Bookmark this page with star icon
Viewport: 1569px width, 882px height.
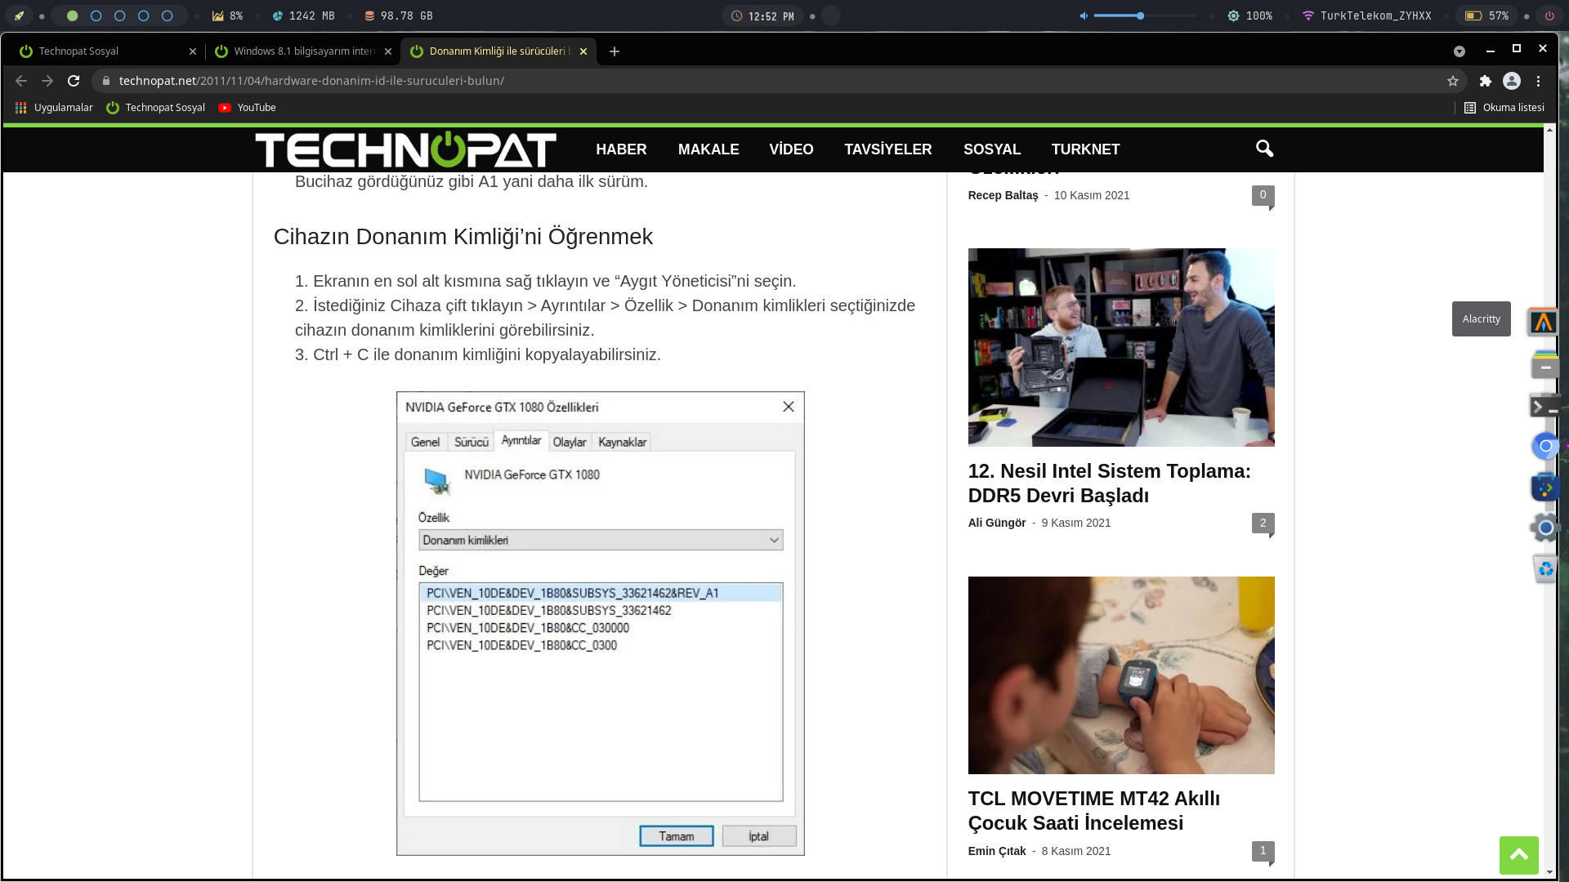pos(1453,81)
